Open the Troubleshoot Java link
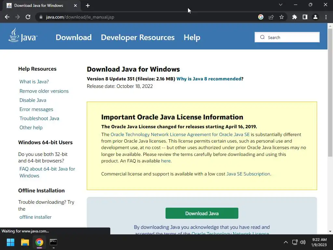 [x=39, y=118]
